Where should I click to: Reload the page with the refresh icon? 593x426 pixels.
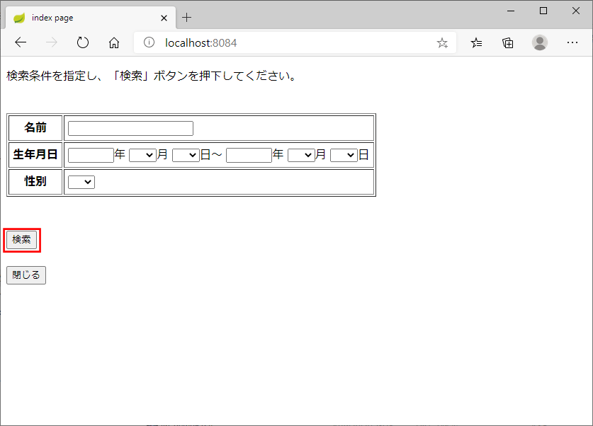83,42
